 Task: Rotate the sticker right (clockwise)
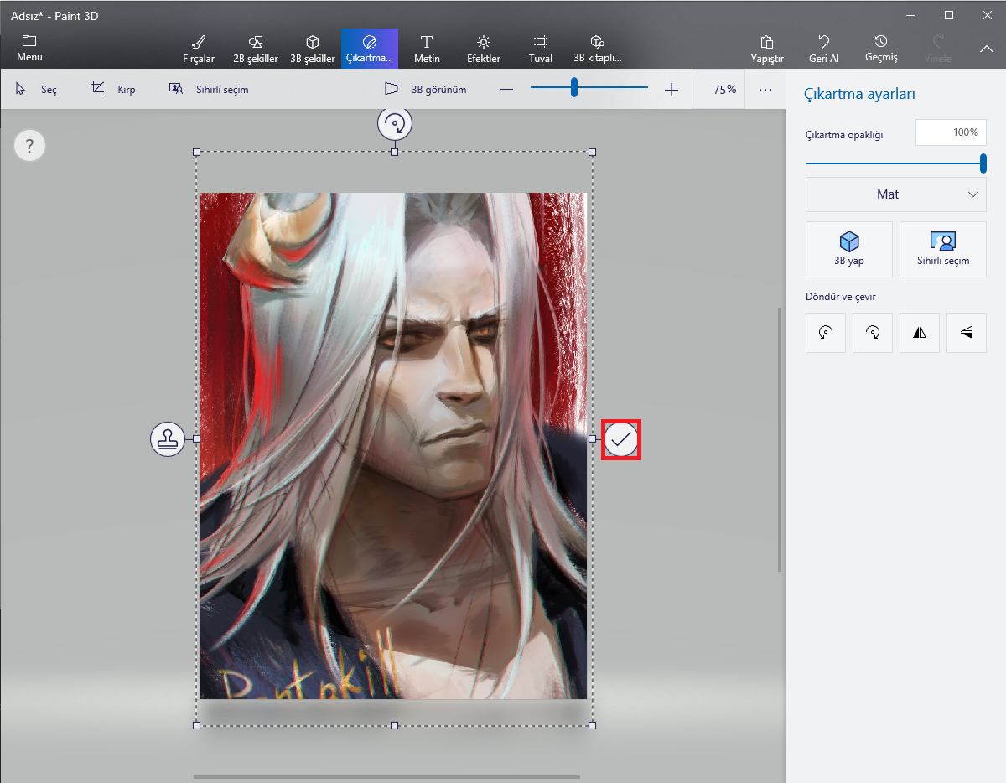pos(873,333)
